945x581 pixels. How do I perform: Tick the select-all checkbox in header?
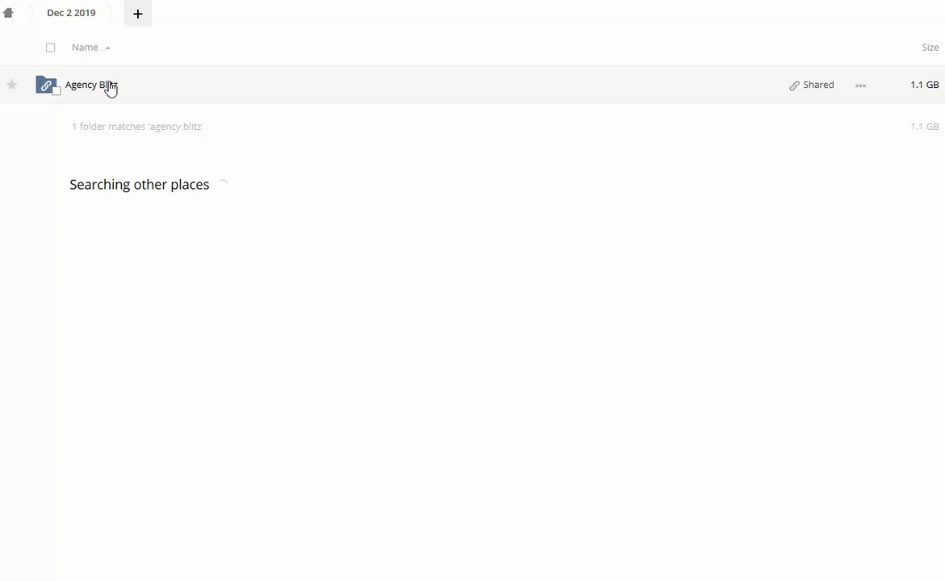click(51, 48)
